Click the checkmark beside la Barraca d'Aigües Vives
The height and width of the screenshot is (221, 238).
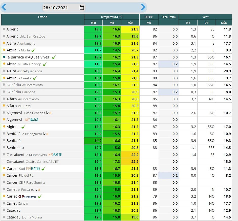(54, 57)
